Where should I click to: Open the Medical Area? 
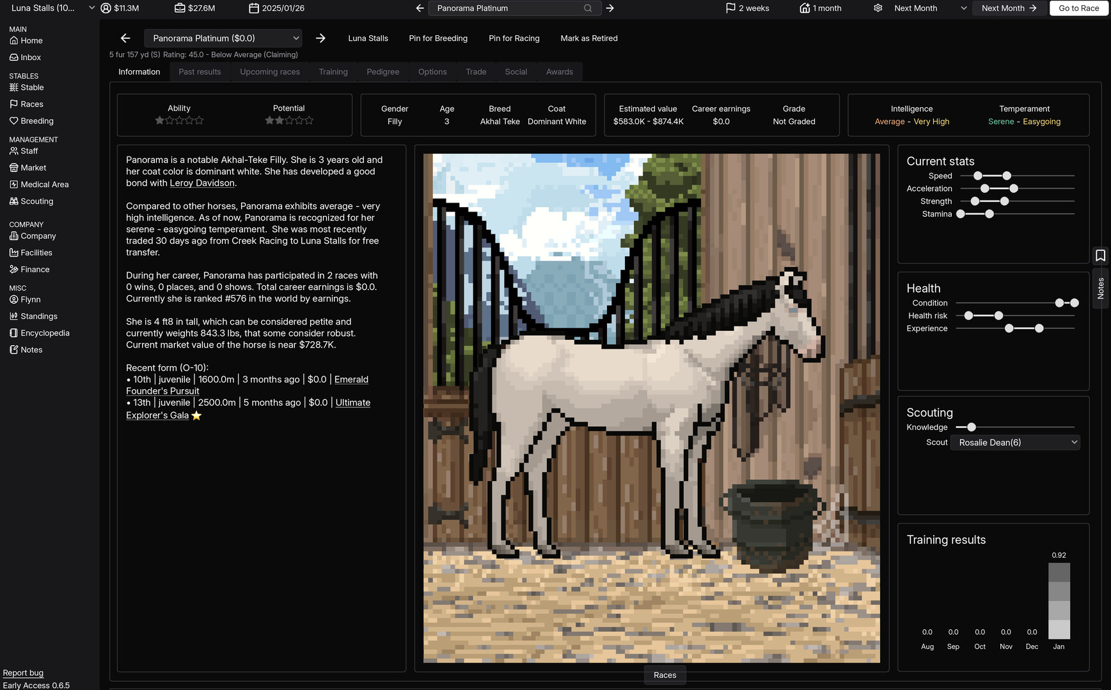coord(44,184)
